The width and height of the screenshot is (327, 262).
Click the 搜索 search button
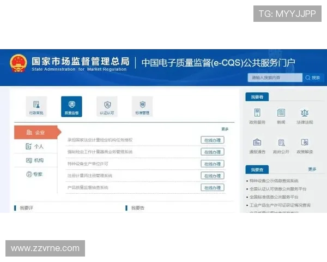point(313,78)
